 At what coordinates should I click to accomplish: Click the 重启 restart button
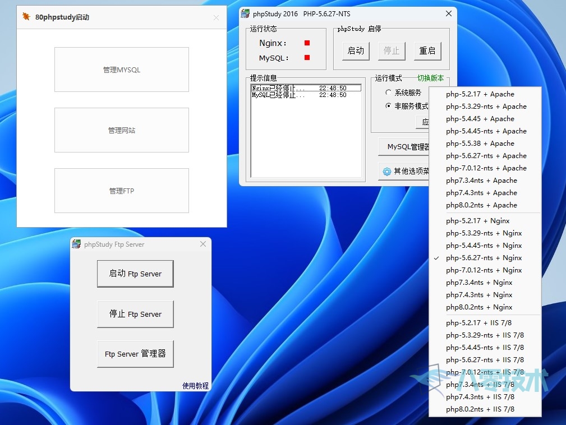427,51
